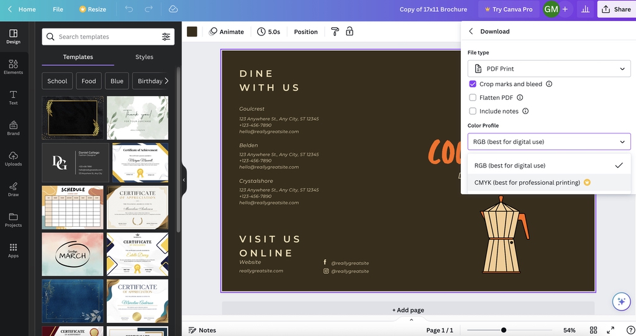Click the cloud save status icon
Screen dimensions: 636x336
(173, 9)
